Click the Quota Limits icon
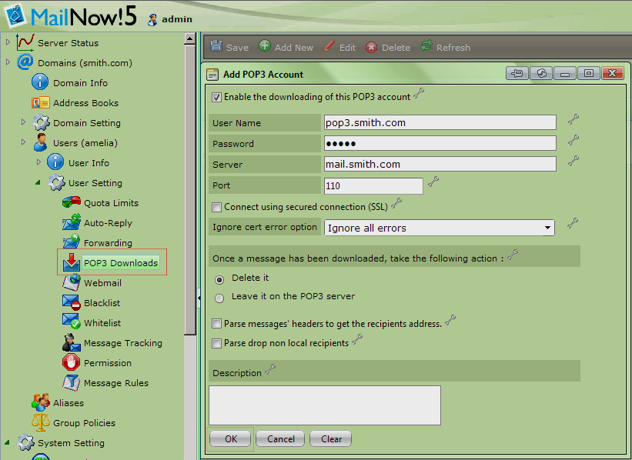Screen dimensions: 632x460 (x=72, y=202)
